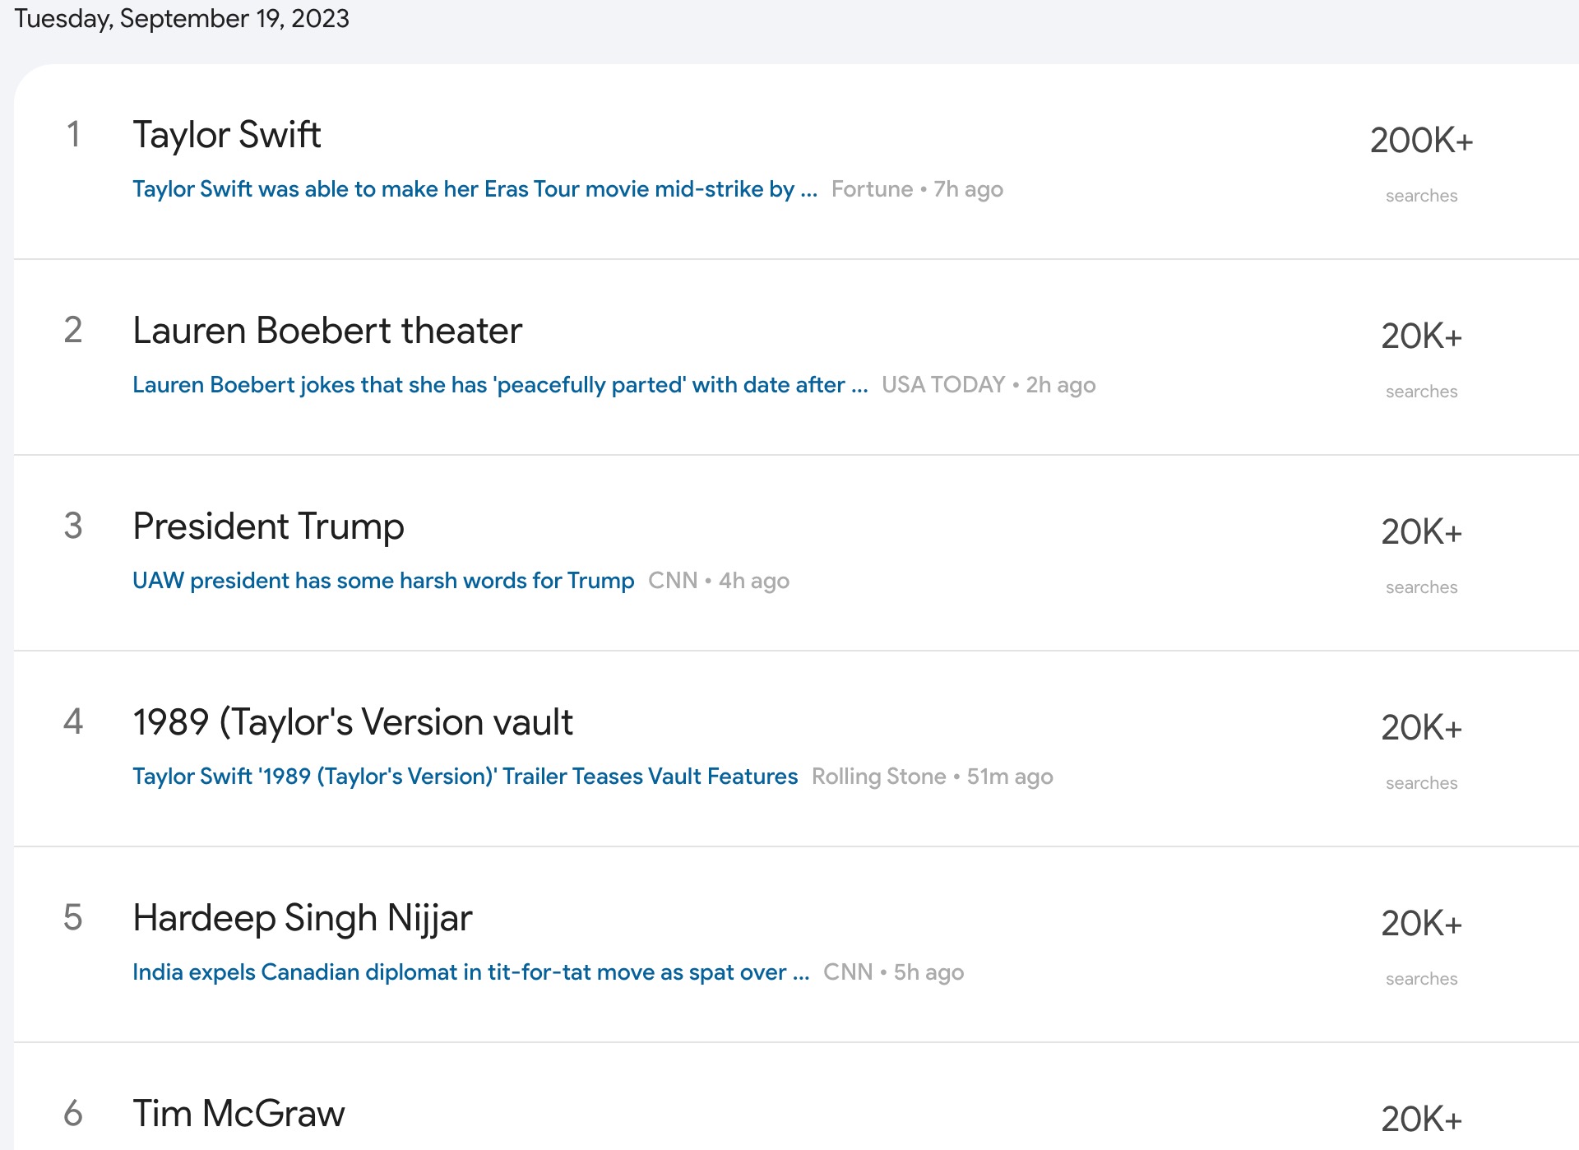Click 20K+ searches for President Trump
This screenshot has width=1579, height=1150.
[x=1421, y=532]
